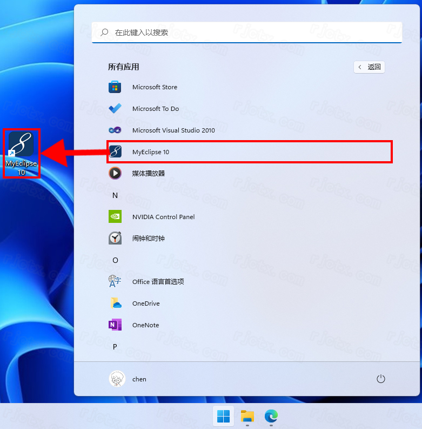
Task: Select the letter N section header
Action: pos(115,195)
